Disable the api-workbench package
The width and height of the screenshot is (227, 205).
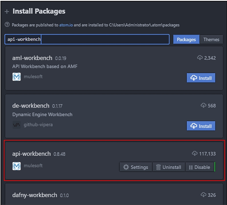click(x=199, y=167)
